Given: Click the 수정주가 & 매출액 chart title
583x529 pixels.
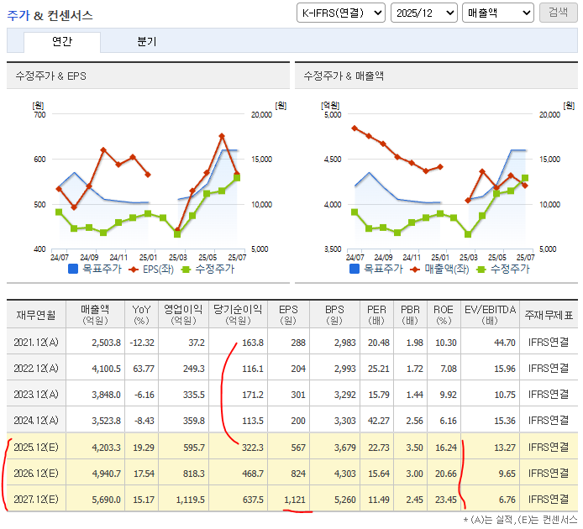Looking at the screenshot, I should (344, 76).
